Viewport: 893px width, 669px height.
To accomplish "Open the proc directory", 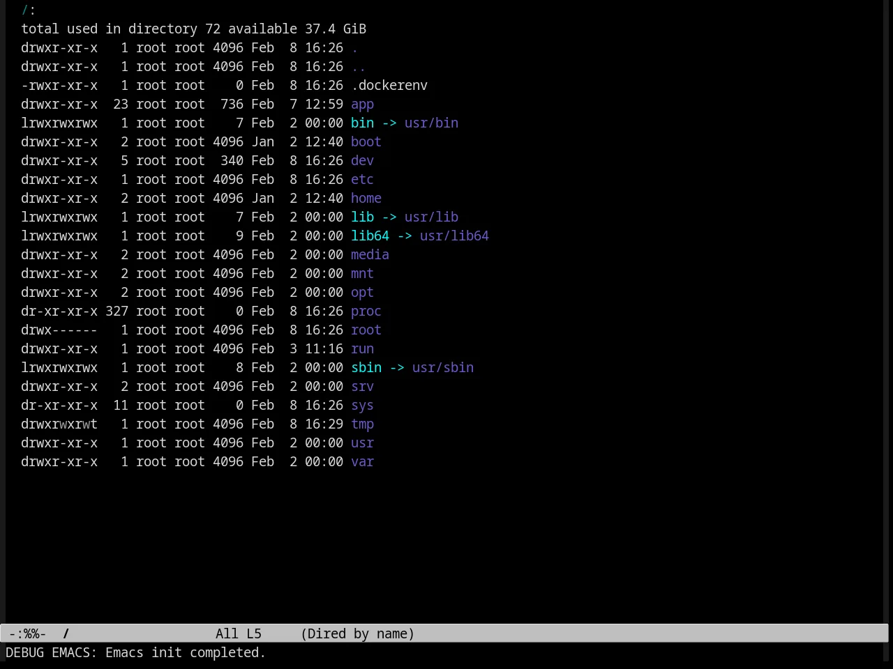I will tap(366, 311).
